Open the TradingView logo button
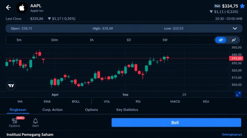The height and width of the screenshot is (138, 247). click(11, 86)
